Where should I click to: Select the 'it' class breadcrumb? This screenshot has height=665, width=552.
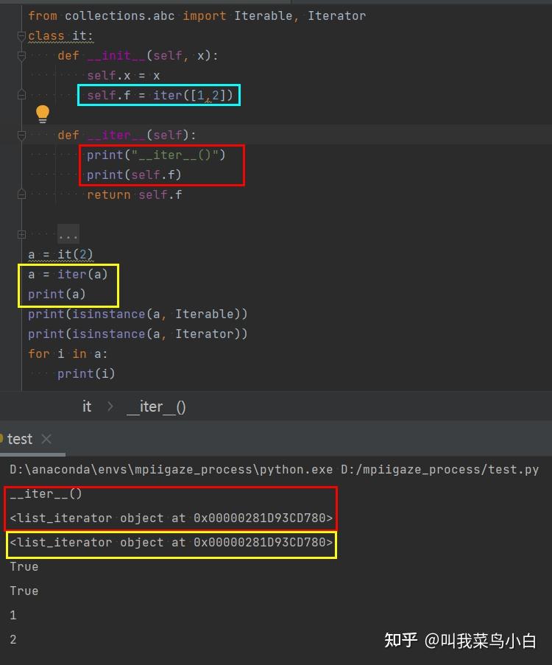pyautogui.click(x=87, y=407)
